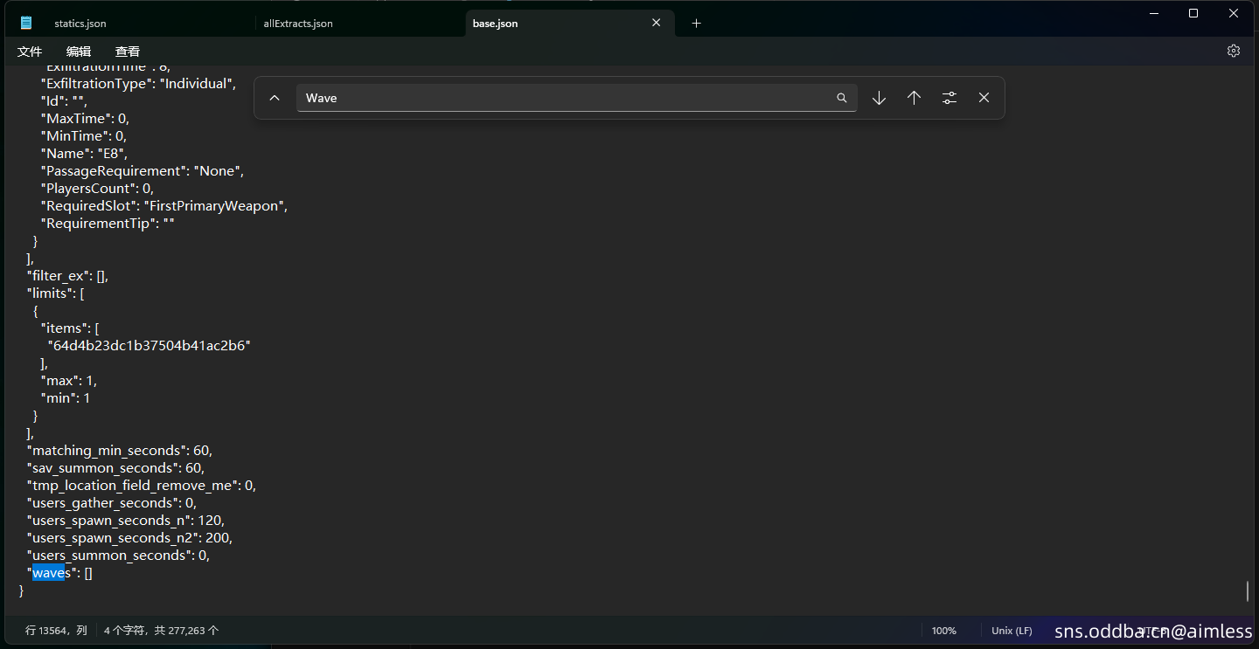The image size is (1259, 649).
Task: Switch to the allExtracts.json tab
Action: 298,24
